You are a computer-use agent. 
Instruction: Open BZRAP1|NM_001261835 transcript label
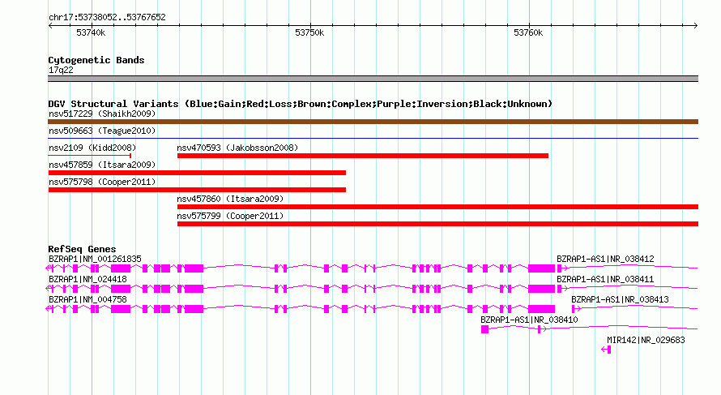point(95,260)
